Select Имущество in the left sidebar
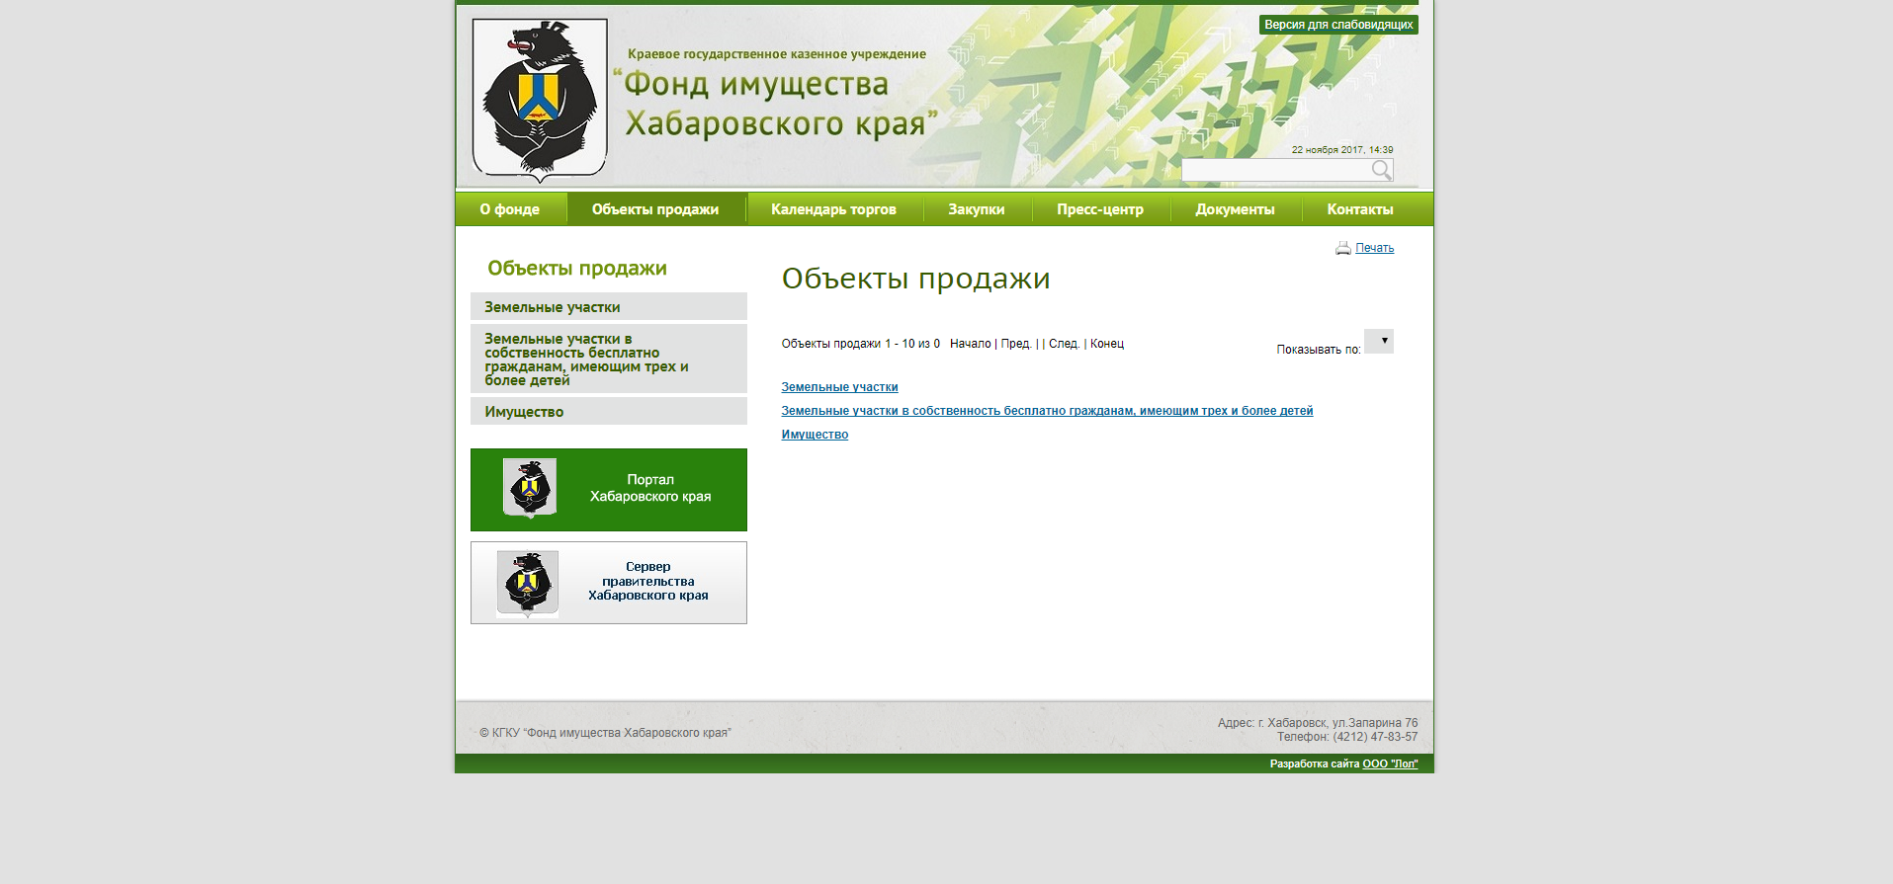 (x=524, y=412)
